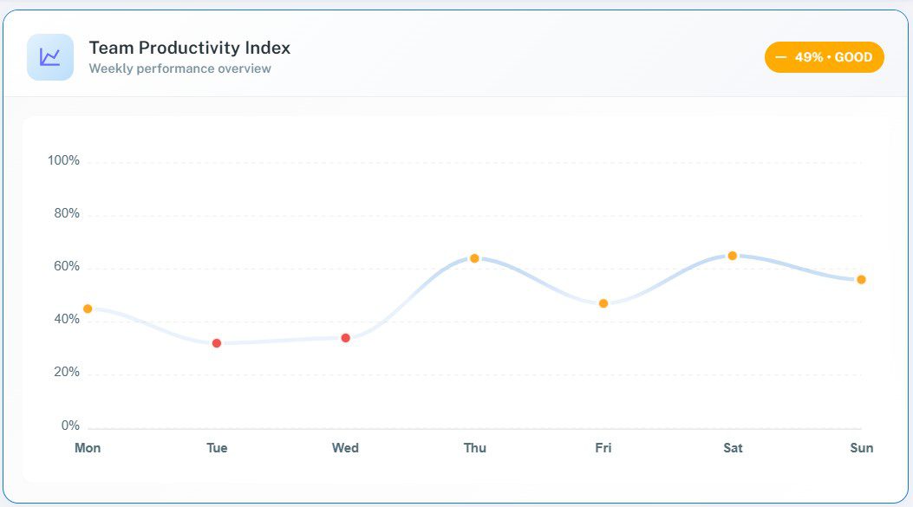Click the Team Productivity Index title

189,48
